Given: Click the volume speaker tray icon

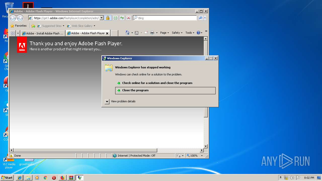Looking at the screenshot, I should [292, 178].
